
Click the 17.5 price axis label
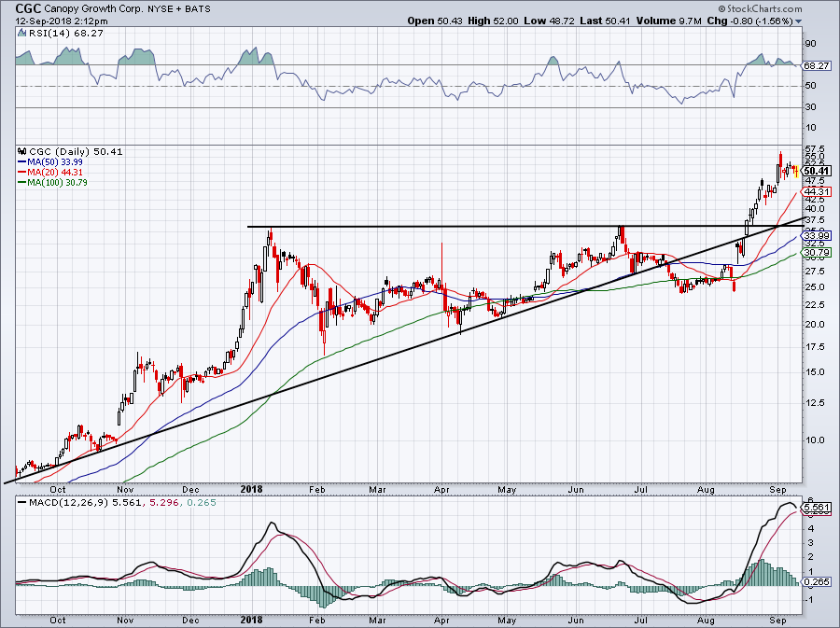(814, 347)
